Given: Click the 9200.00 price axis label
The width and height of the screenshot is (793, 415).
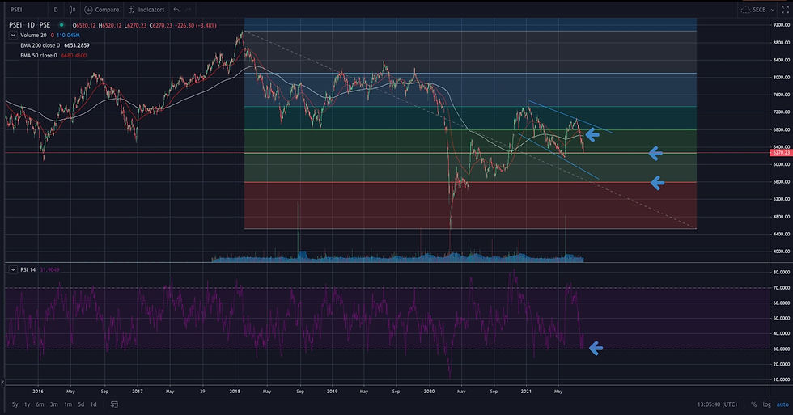Looking at the screenshot, I should (x=781, y=25).
